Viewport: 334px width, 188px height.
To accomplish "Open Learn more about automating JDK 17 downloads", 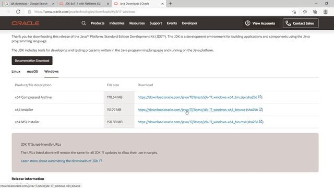I will coord(62,161).
